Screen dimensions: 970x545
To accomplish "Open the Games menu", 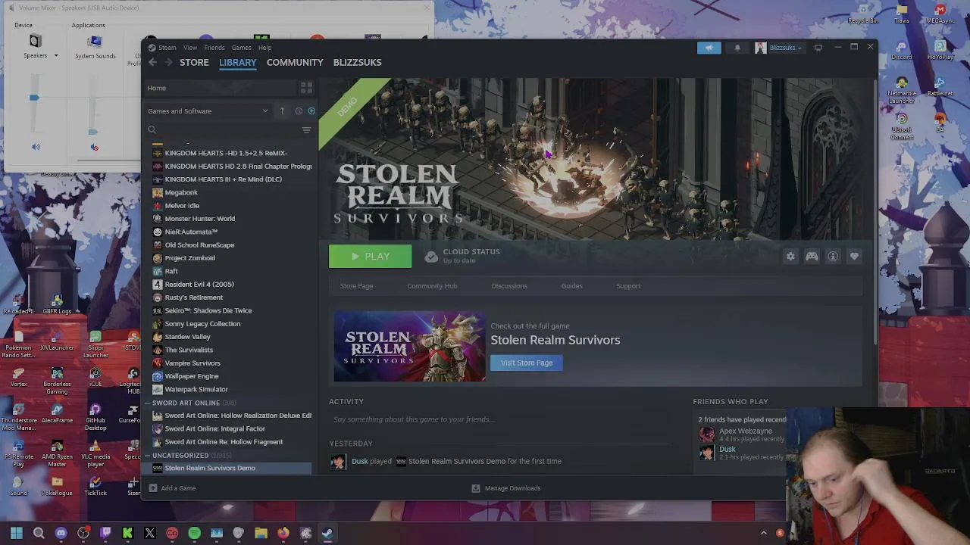I will pos(241,48).
